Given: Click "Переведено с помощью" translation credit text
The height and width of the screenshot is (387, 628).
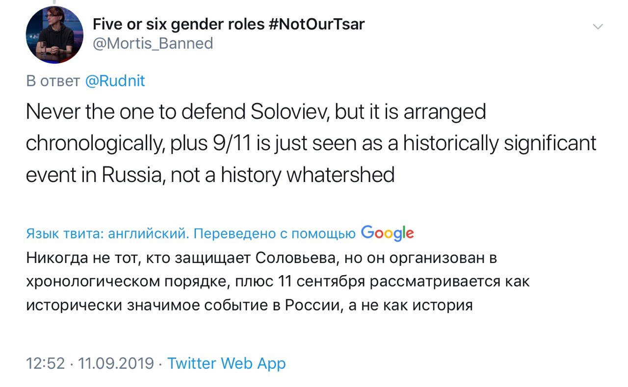Looking at the screenshot, I should pos(275,234).
